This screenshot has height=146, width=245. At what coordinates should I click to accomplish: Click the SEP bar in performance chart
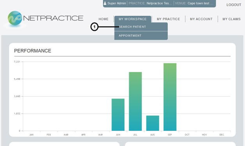[x=170, y=97]
